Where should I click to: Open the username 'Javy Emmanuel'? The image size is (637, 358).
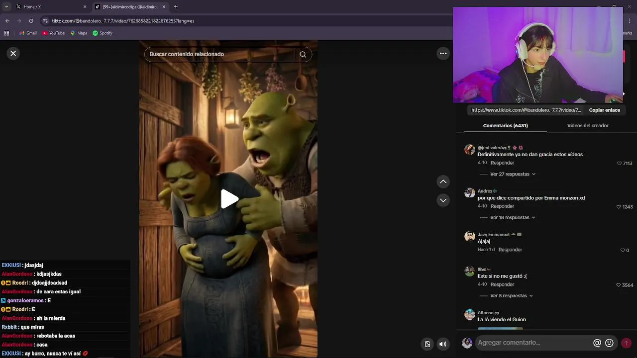coord(493,234)
